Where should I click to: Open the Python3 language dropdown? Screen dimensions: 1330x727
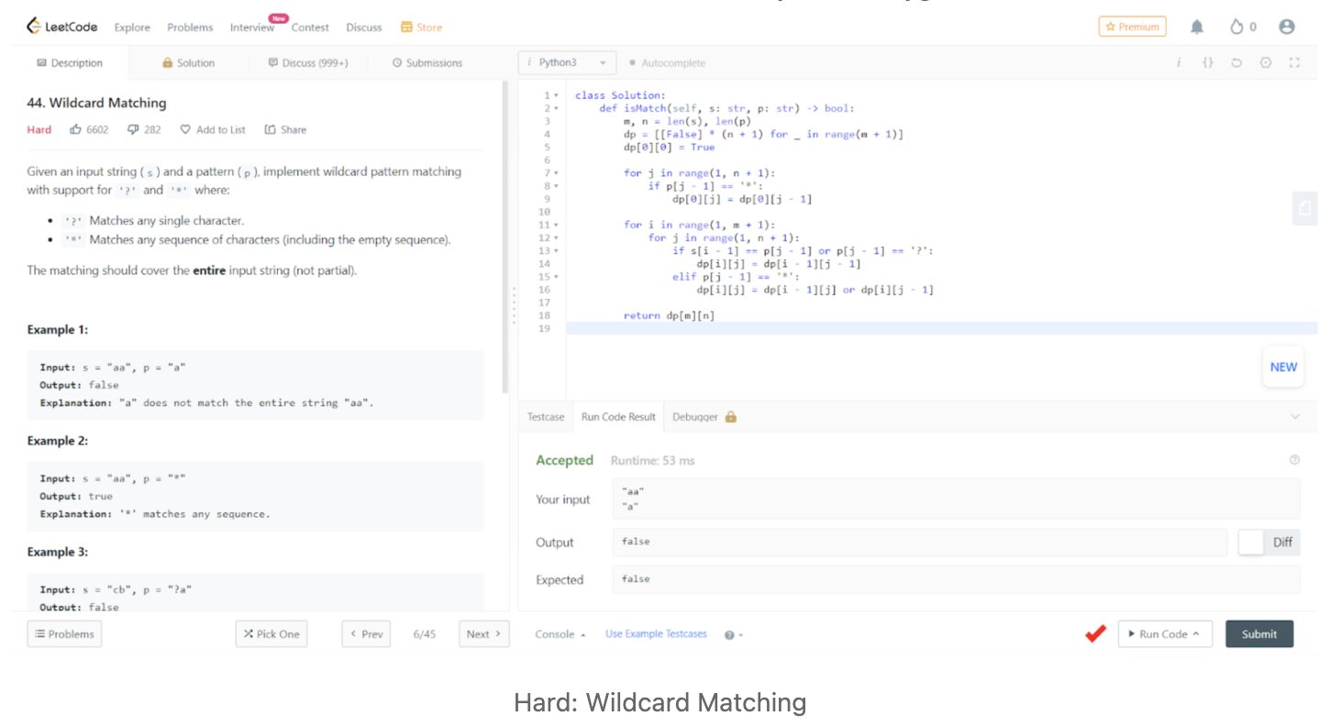pyautogui.click(x=566, y=63)
